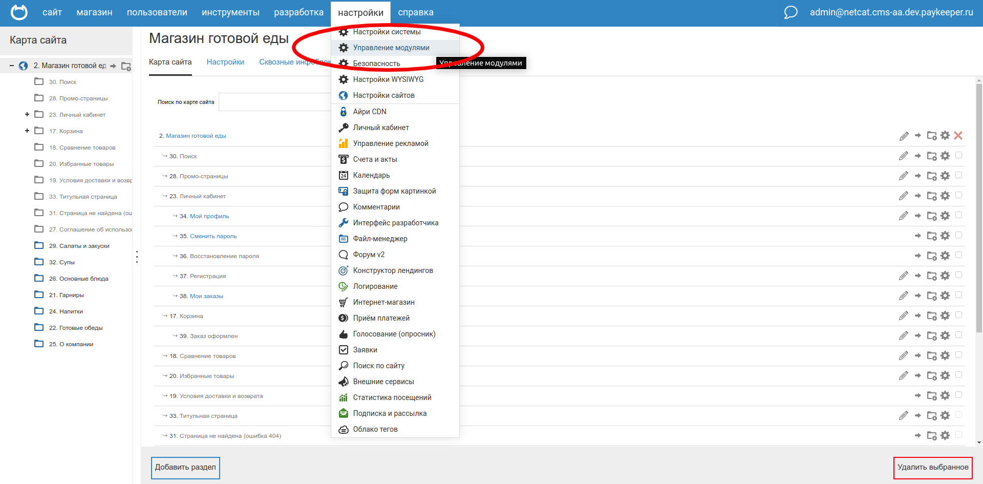Expand 23. Личный кабинет in left tree
The width and height of the screenshot is (983, 484).
[x=27, y=114]
